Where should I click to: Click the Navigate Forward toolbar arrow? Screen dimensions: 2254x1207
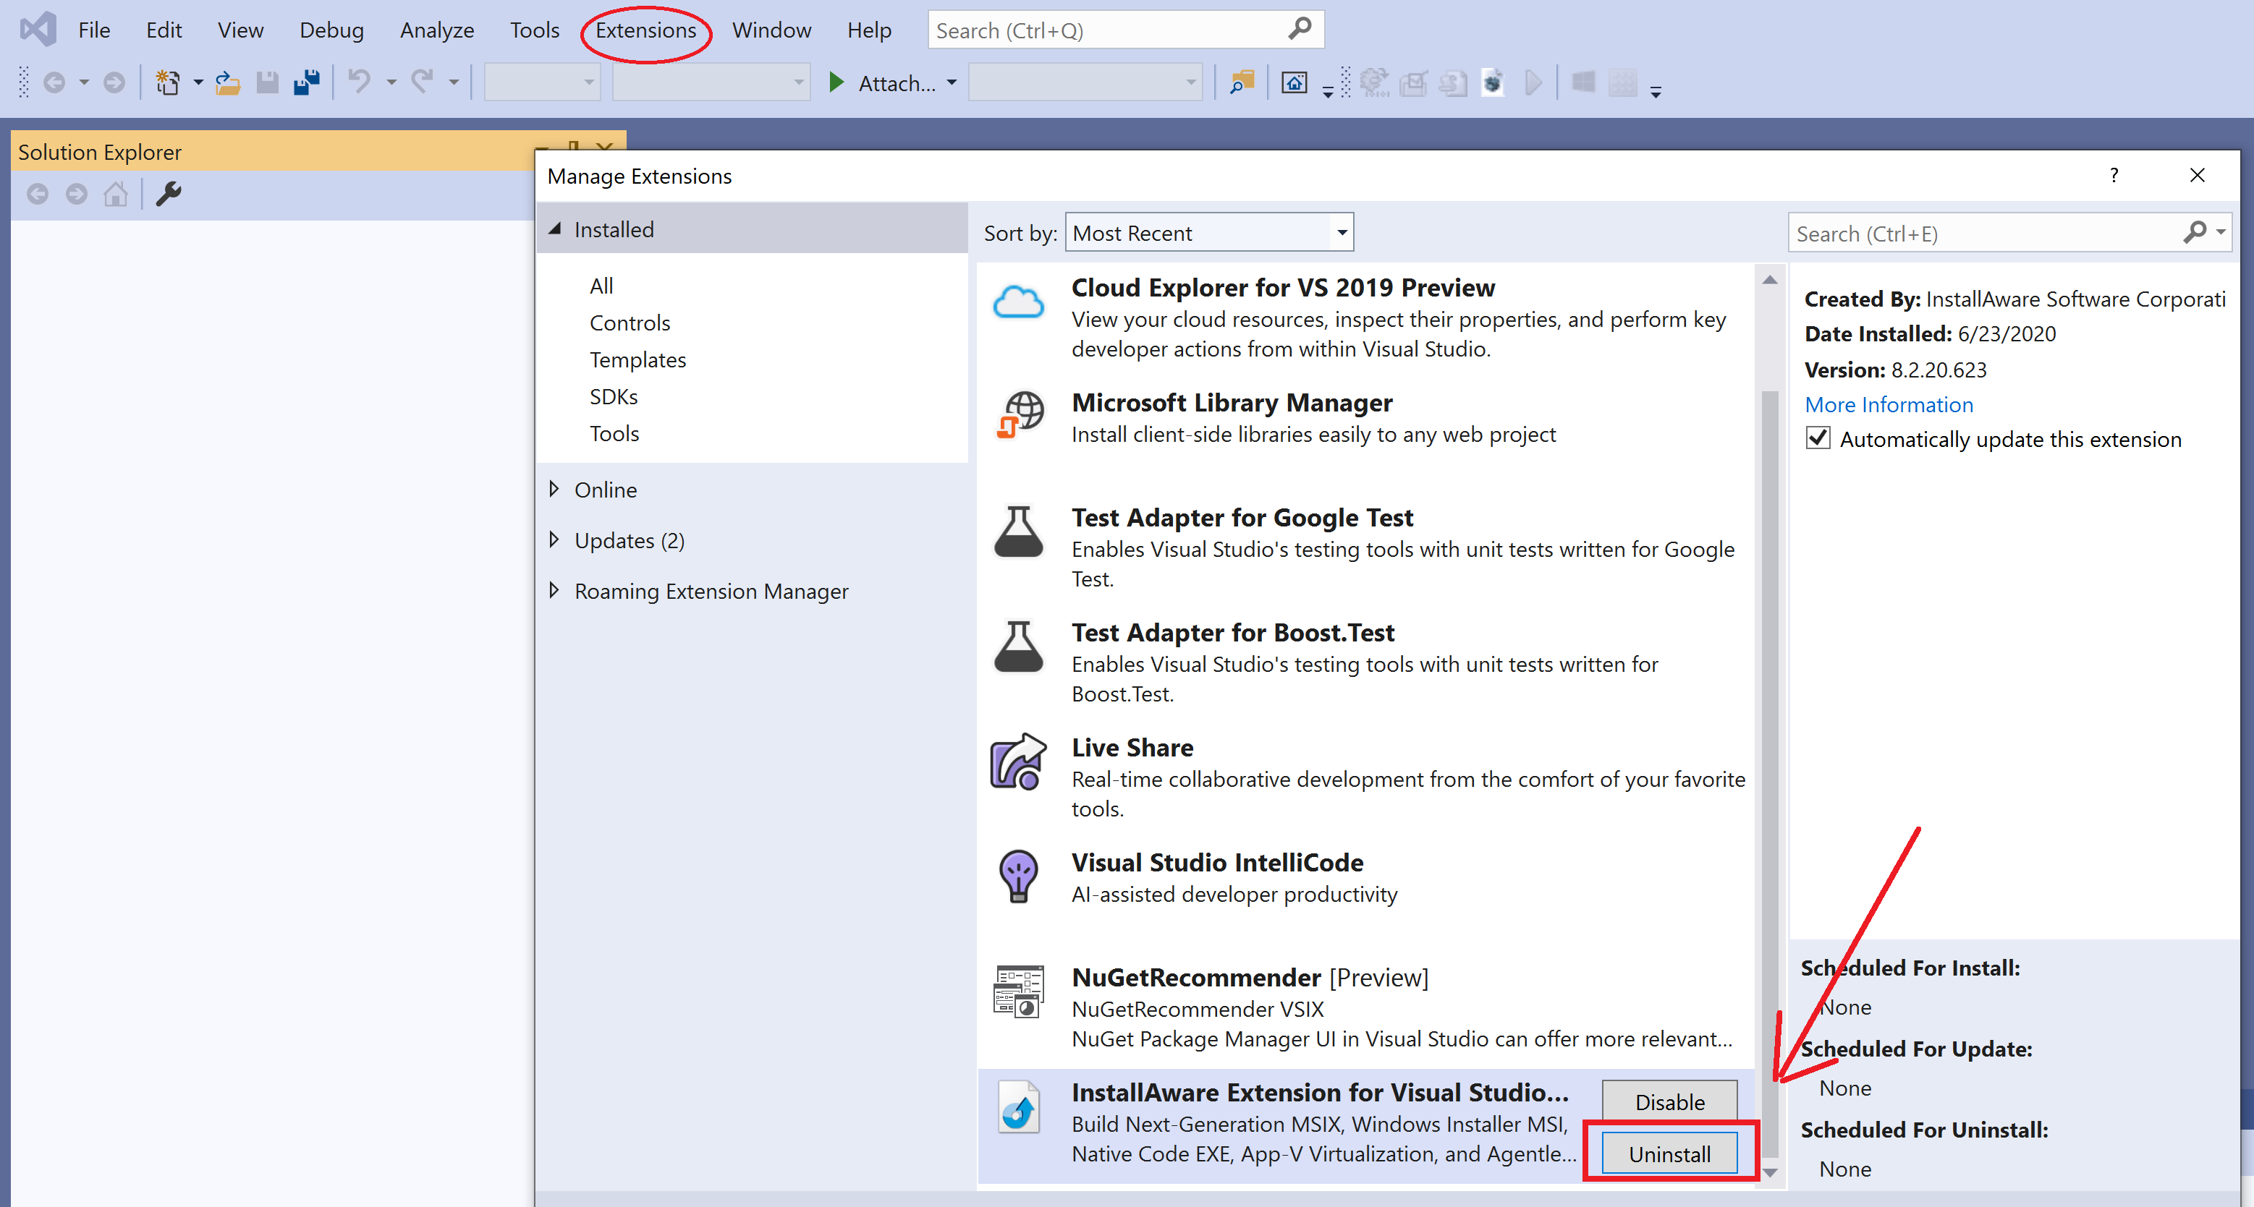coord(114,83)
